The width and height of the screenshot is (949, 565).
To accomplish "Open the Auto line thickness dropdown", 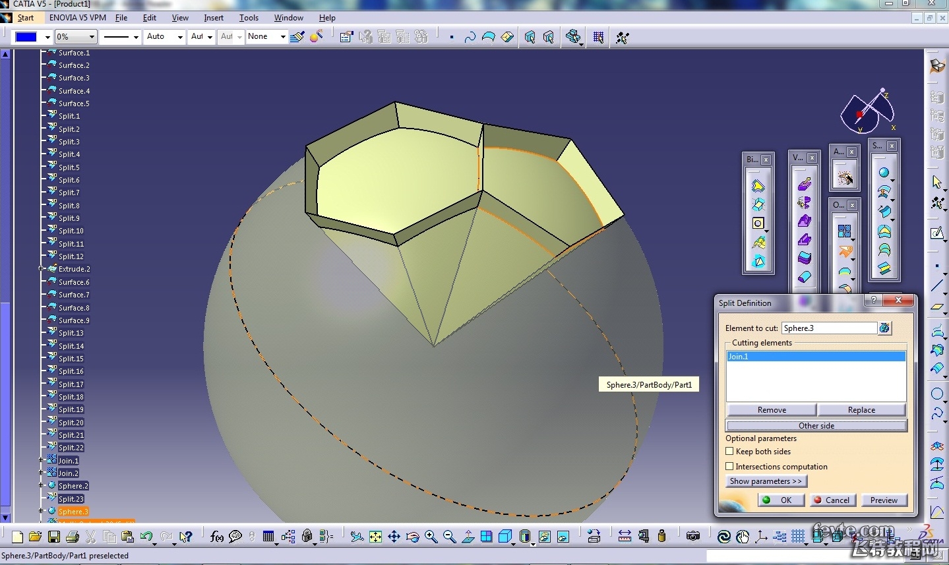I will 180,37.
